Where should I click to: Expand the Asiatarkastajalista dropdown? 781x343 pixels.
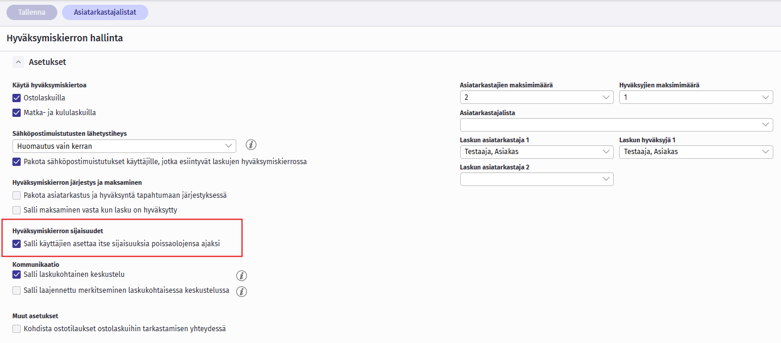[x=616, y=125]
